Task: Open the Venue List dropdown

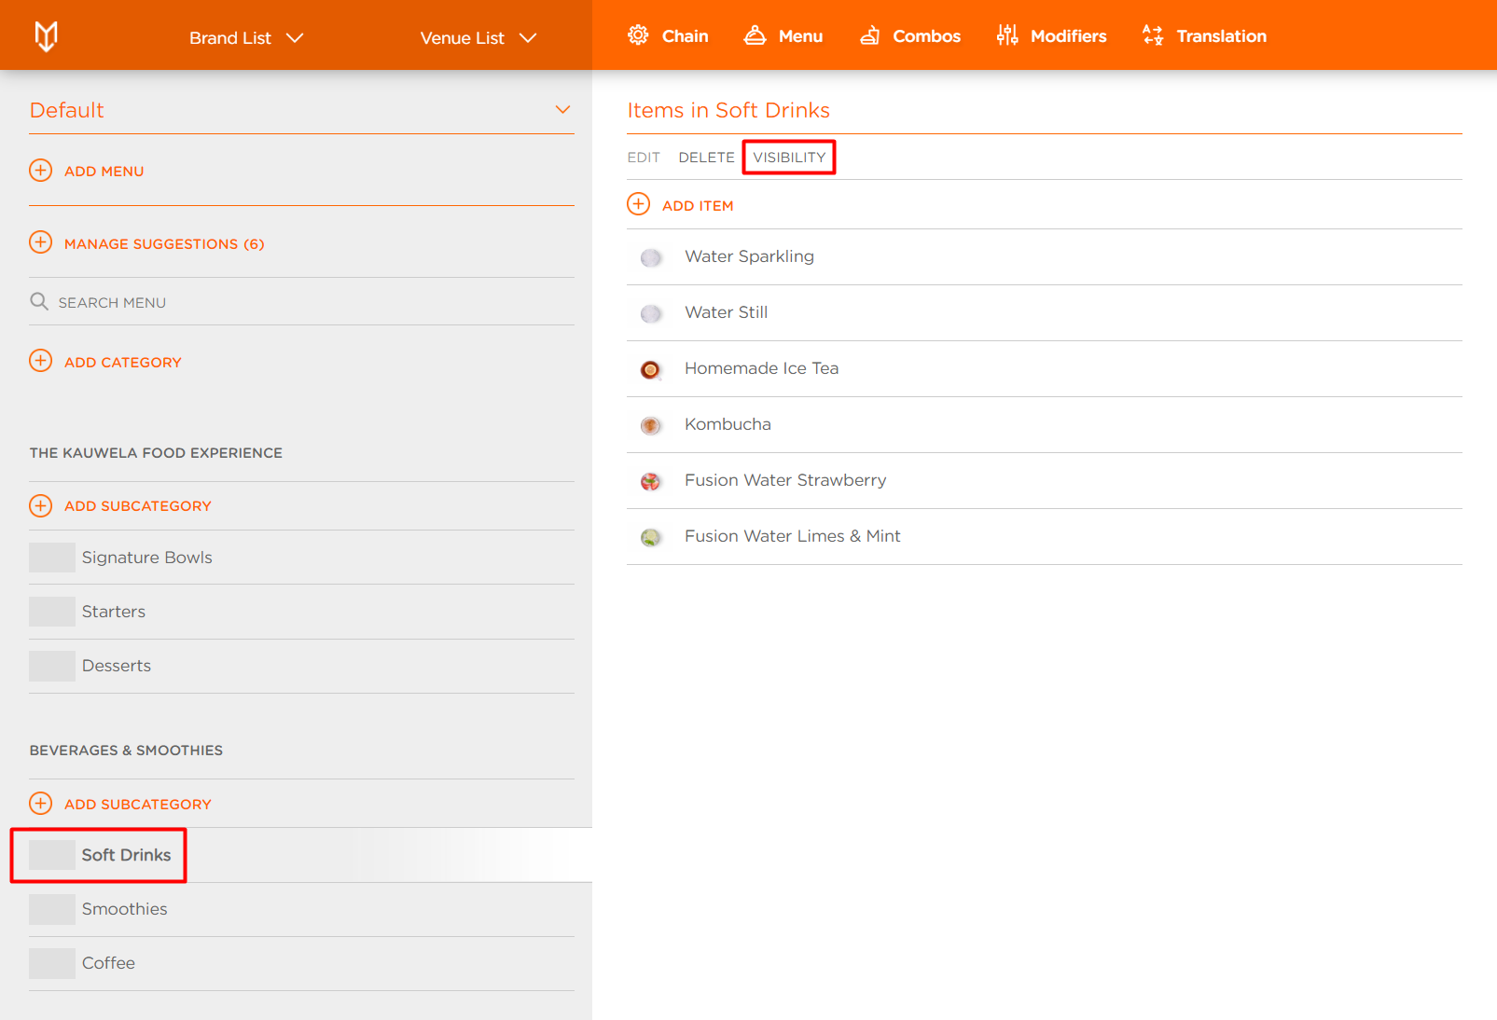Action: point(478,37)
